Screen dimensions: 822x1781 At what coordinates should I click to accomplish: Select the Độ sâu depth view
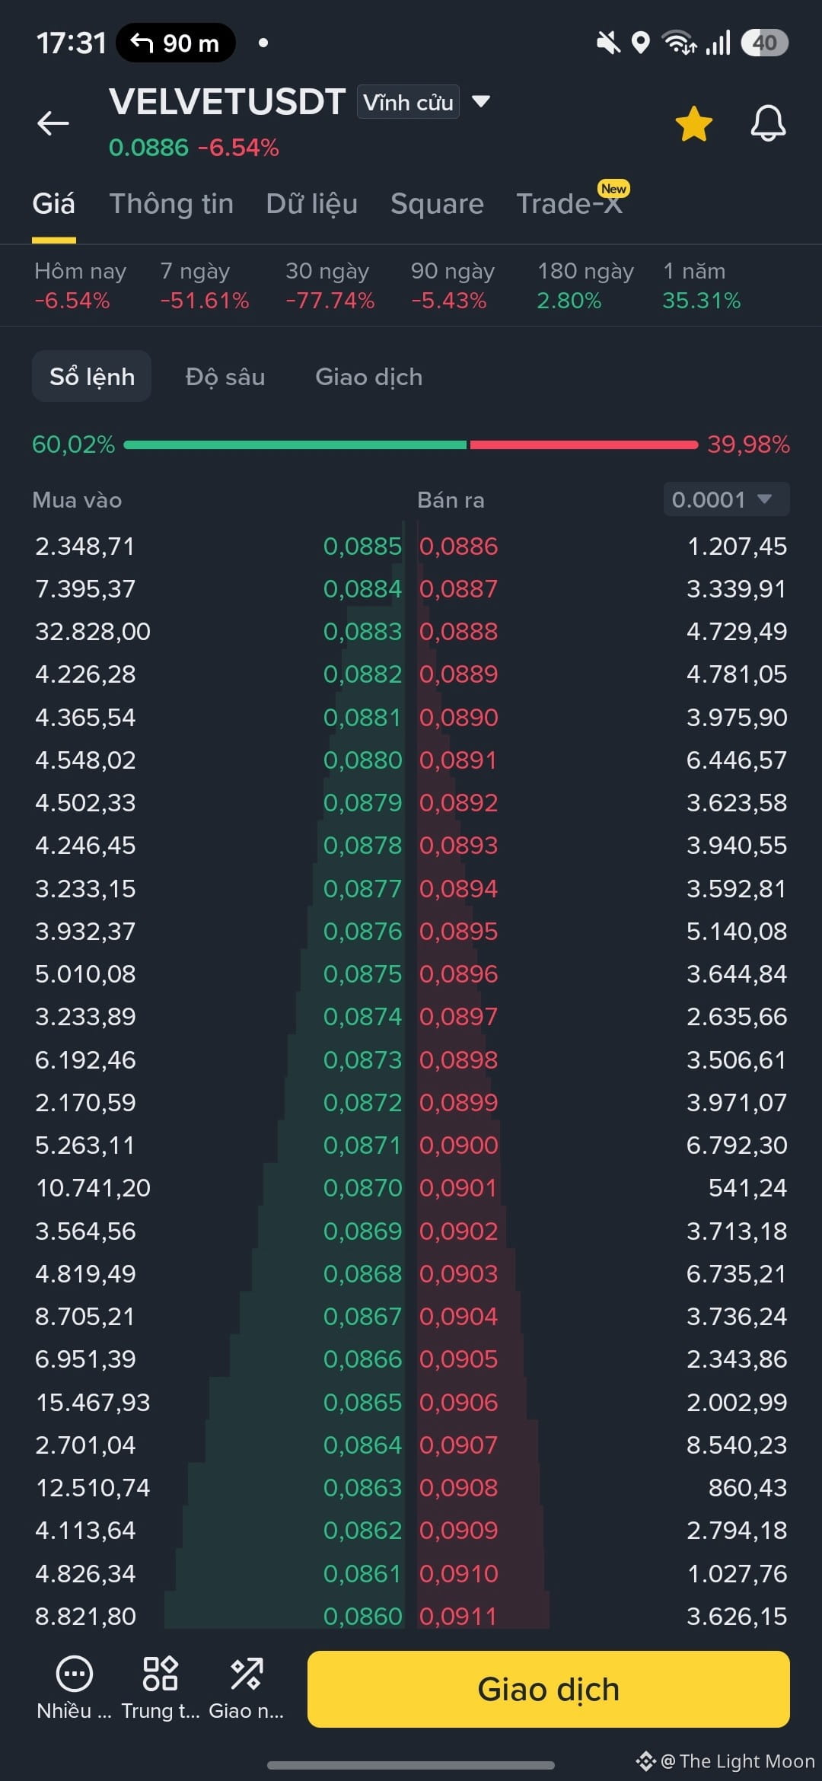[225, 377]
